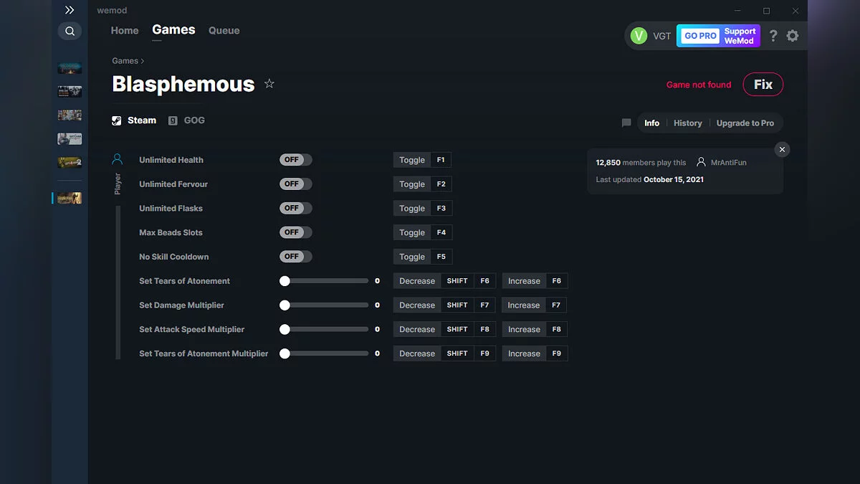Click the Set Damage Multiplier slider handle
The width and height of the screenshot is (860, 484).
285,305
